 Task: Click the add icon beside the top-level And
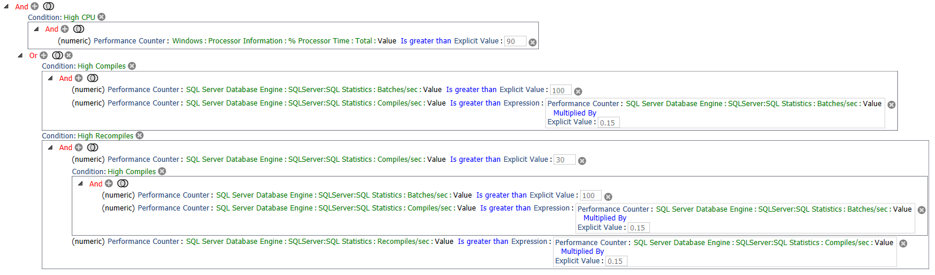35,6
